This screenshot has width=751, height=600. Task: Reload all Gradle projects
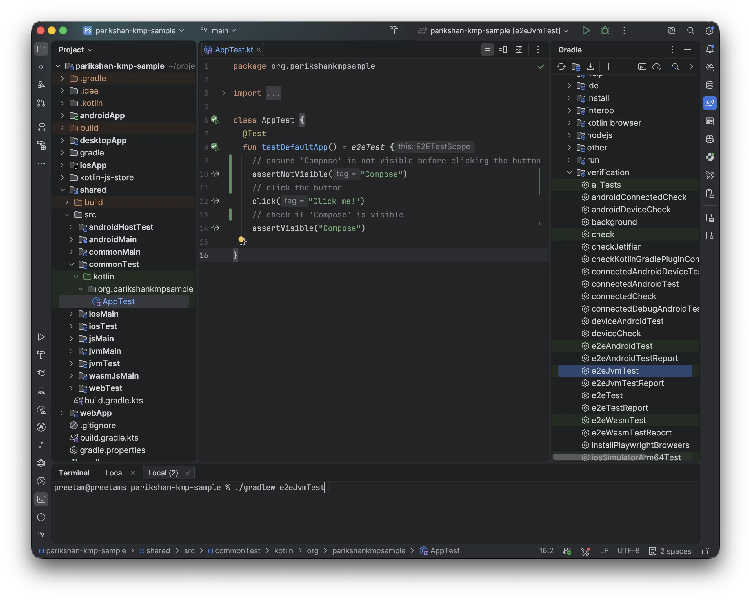[x=561, y=66]
